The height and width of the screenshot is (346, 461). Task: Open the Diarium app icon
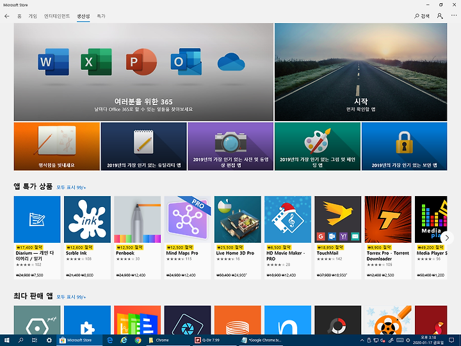[x=37, y=220]
